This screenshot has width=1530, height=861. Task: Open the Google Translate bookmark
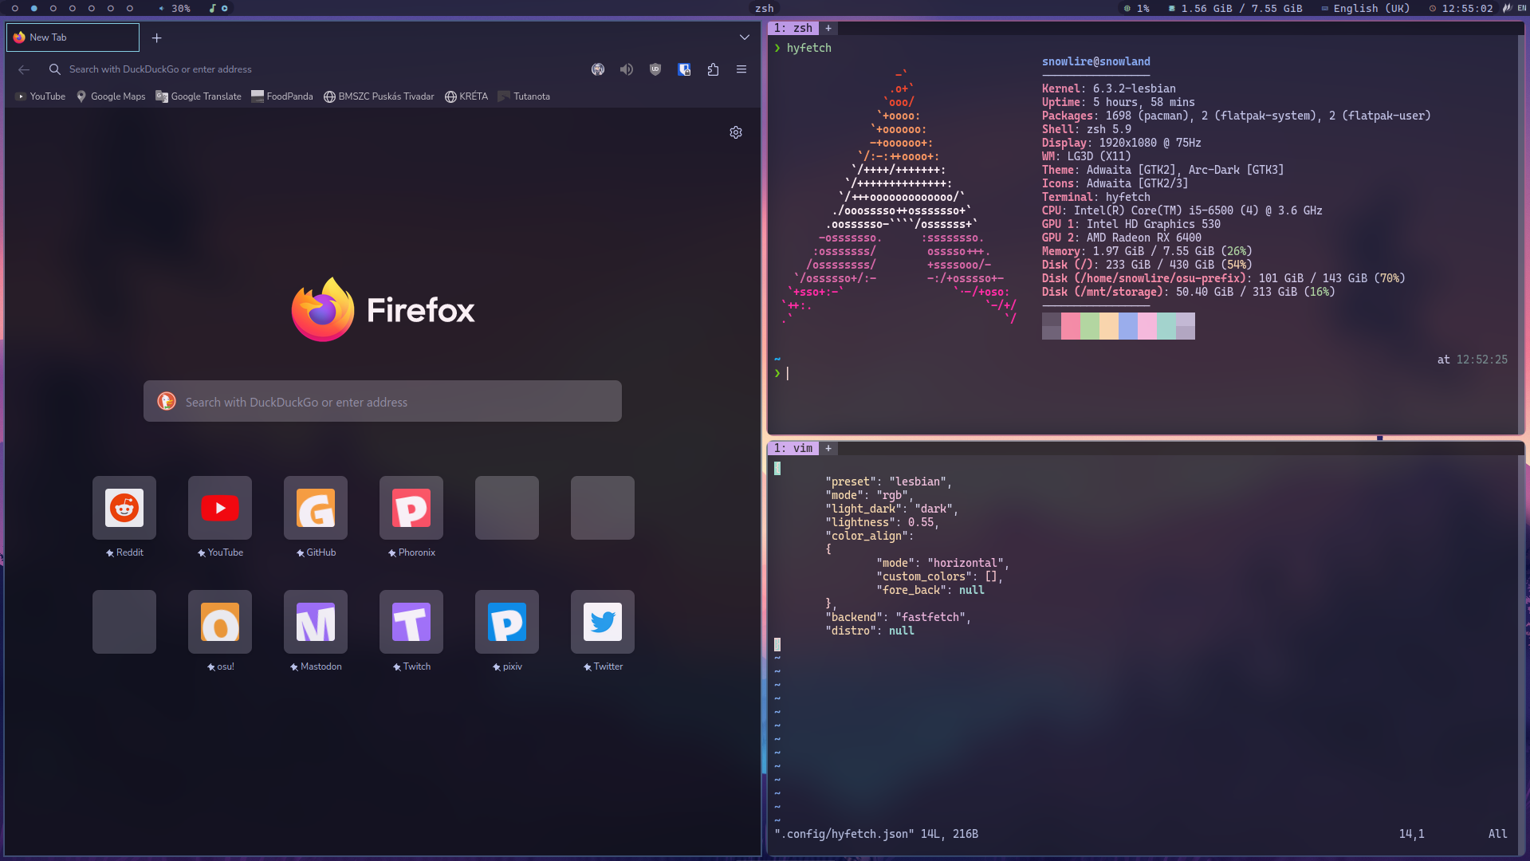pos(199,96)
